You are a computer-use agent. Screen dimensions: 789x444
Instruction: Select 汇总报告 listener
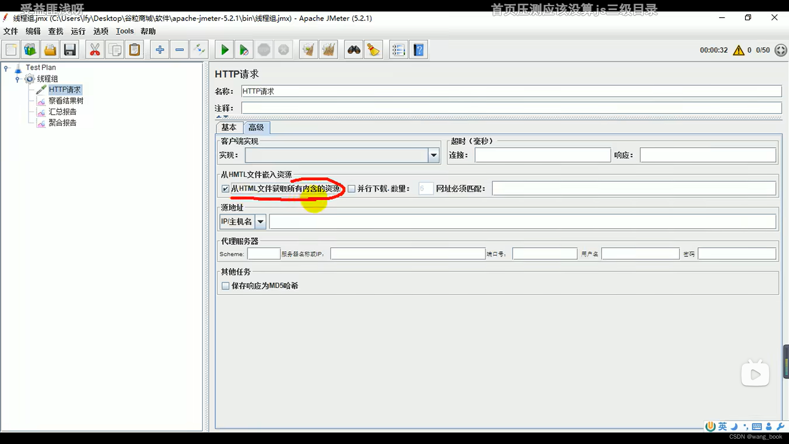(x=62, y=112)
